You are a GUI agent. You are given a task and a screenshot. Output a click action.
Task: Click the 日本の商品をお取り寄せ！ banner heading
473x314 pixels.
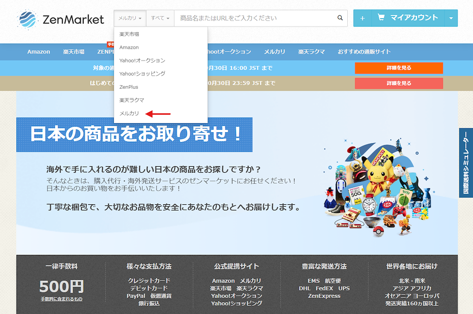pyautogui.click(x=135, y=135)
